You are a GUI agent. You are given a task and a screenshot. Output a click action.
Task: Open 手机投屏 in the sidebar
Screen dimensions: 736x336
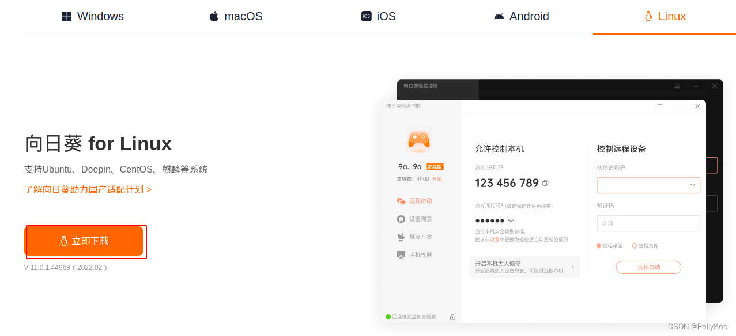(x=414, y=255)
